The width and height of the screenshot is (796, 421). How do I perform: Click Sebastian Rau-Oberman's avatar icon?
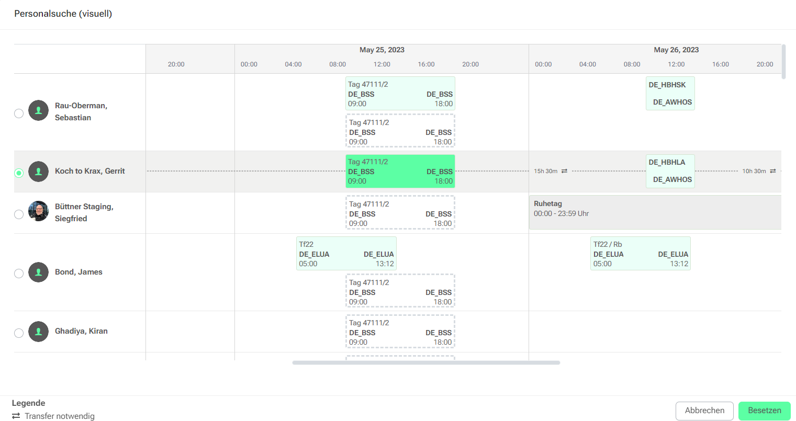(38, 111)
